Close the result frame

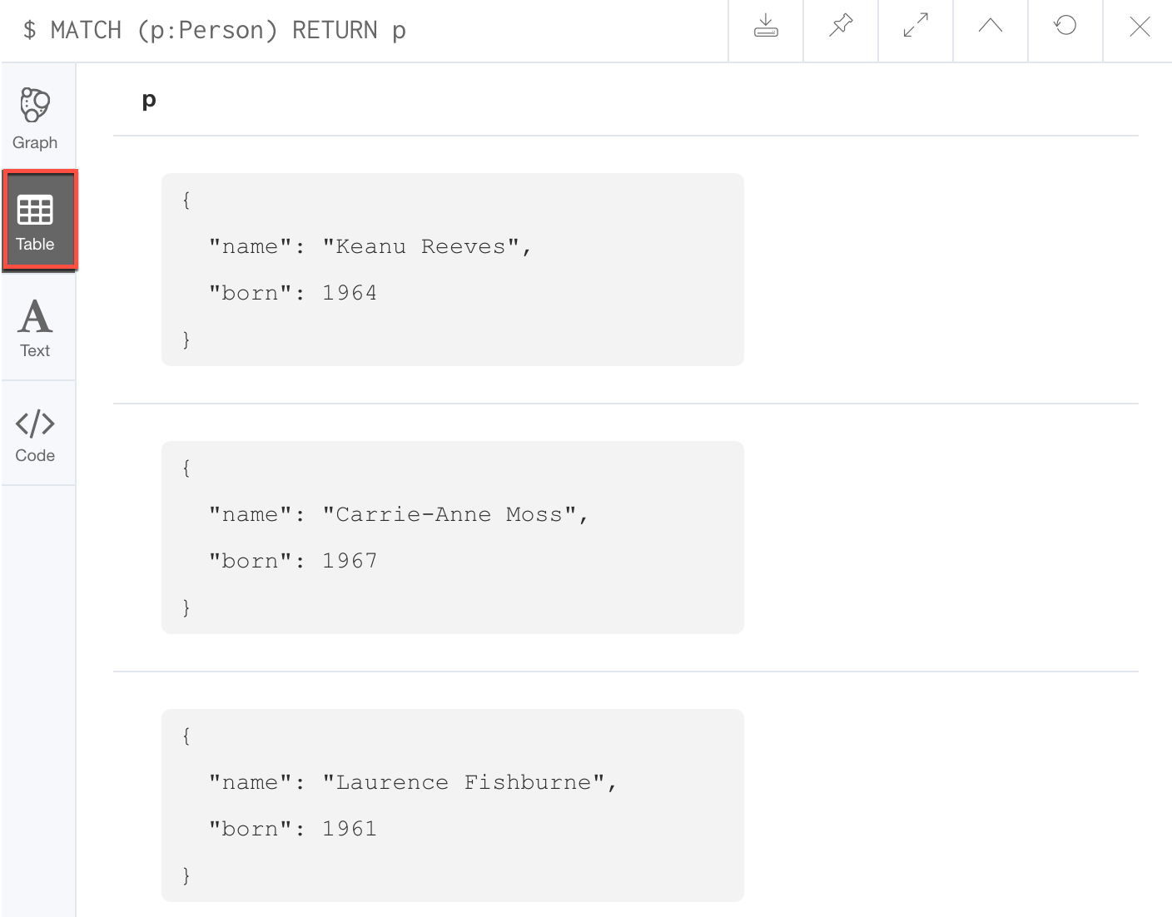(x=1140, y=27)
